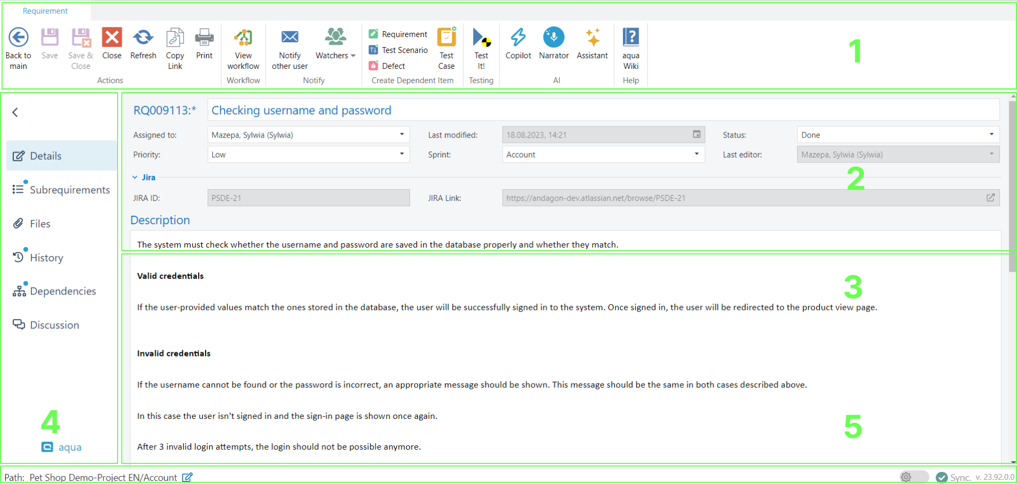Start the Narrator microphone tool
Image resolution: width=1017 pixels, height=484 pixels.
(x=554, y=38)
